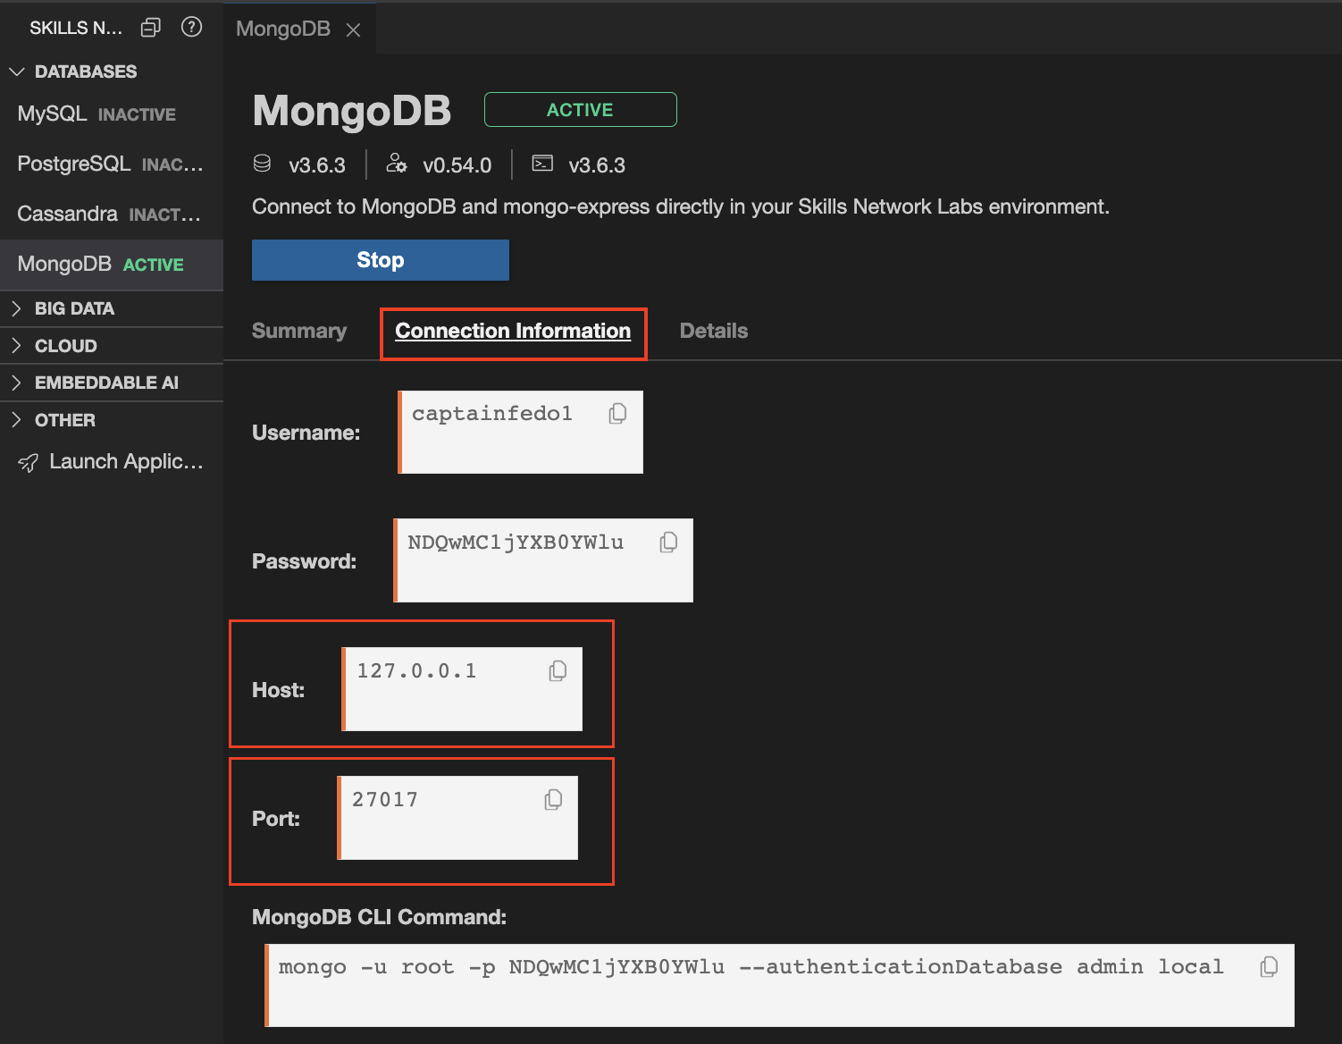
Task: Copy the Username value
Action: [617, 414]
